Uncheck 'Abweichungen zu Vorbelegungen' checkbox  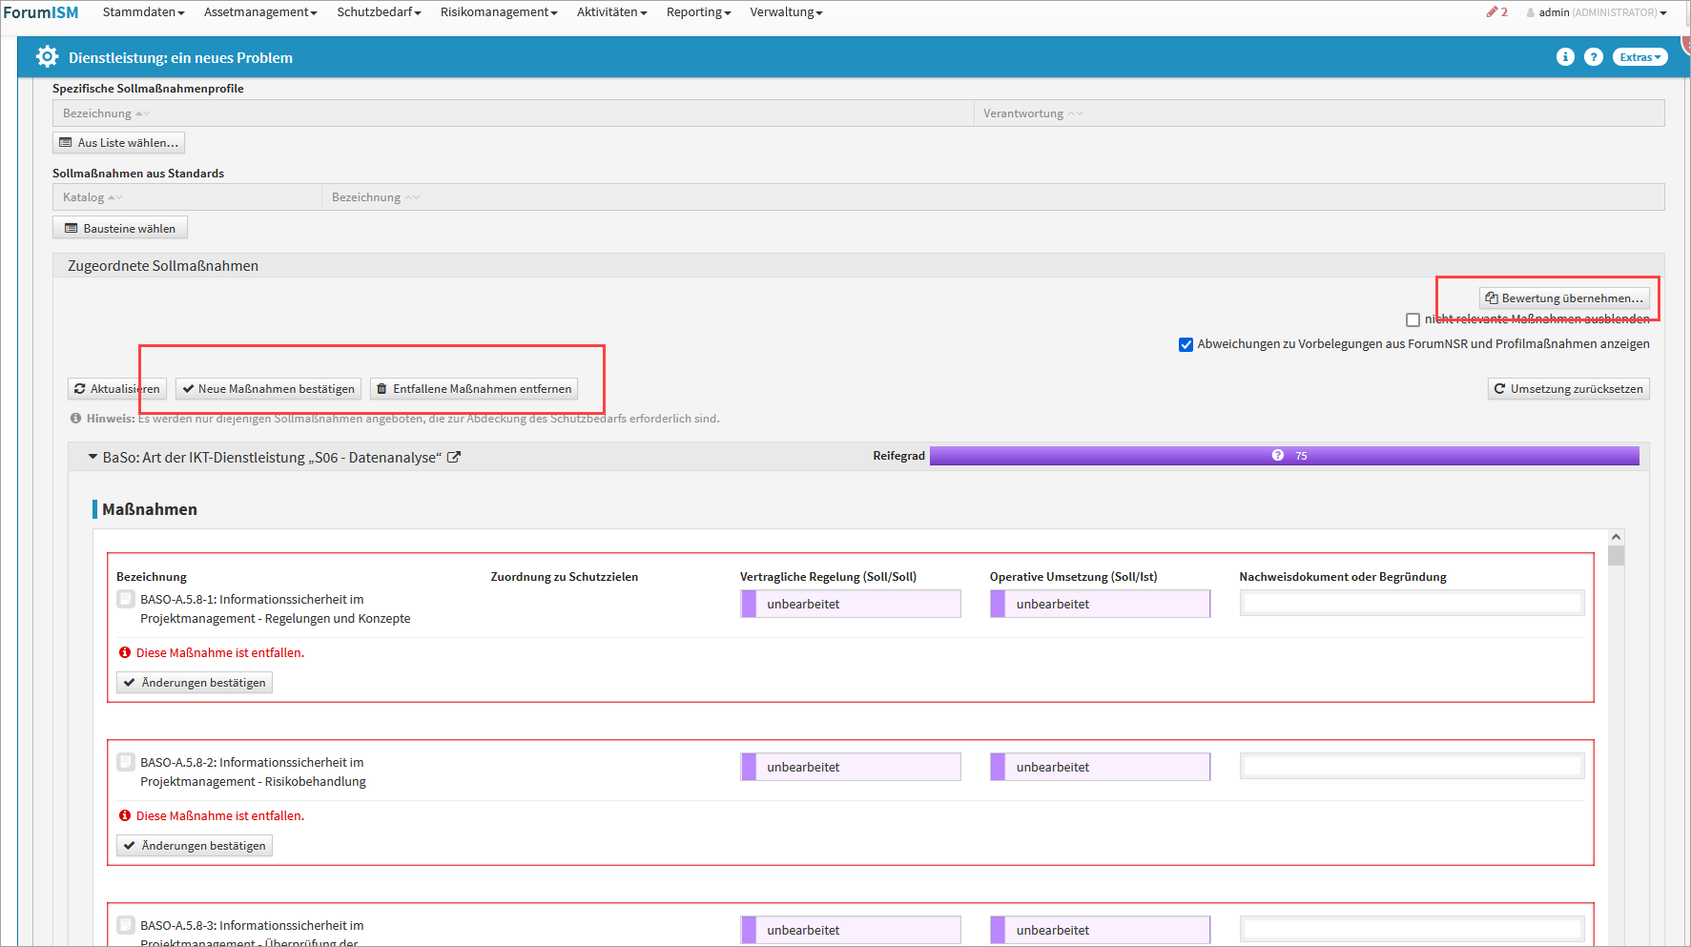[x=1186, y=345]
